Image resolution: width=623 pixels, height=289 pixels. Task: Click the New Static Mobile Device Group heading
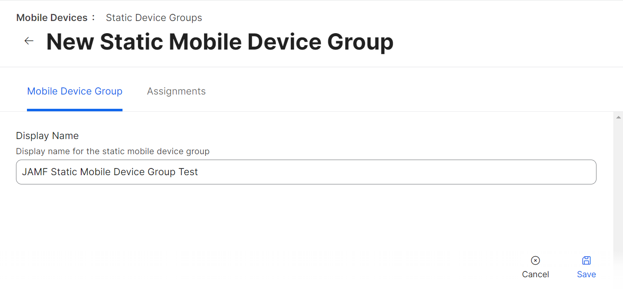[x=220, y=42]
